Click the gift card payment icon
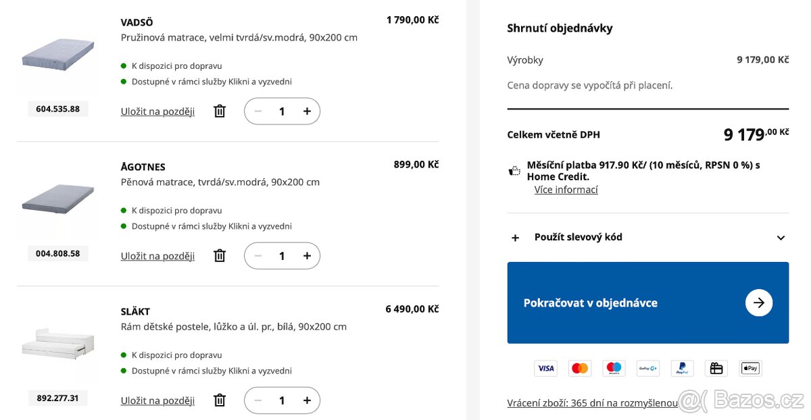811x420 pixels. [x=716, y=368]
